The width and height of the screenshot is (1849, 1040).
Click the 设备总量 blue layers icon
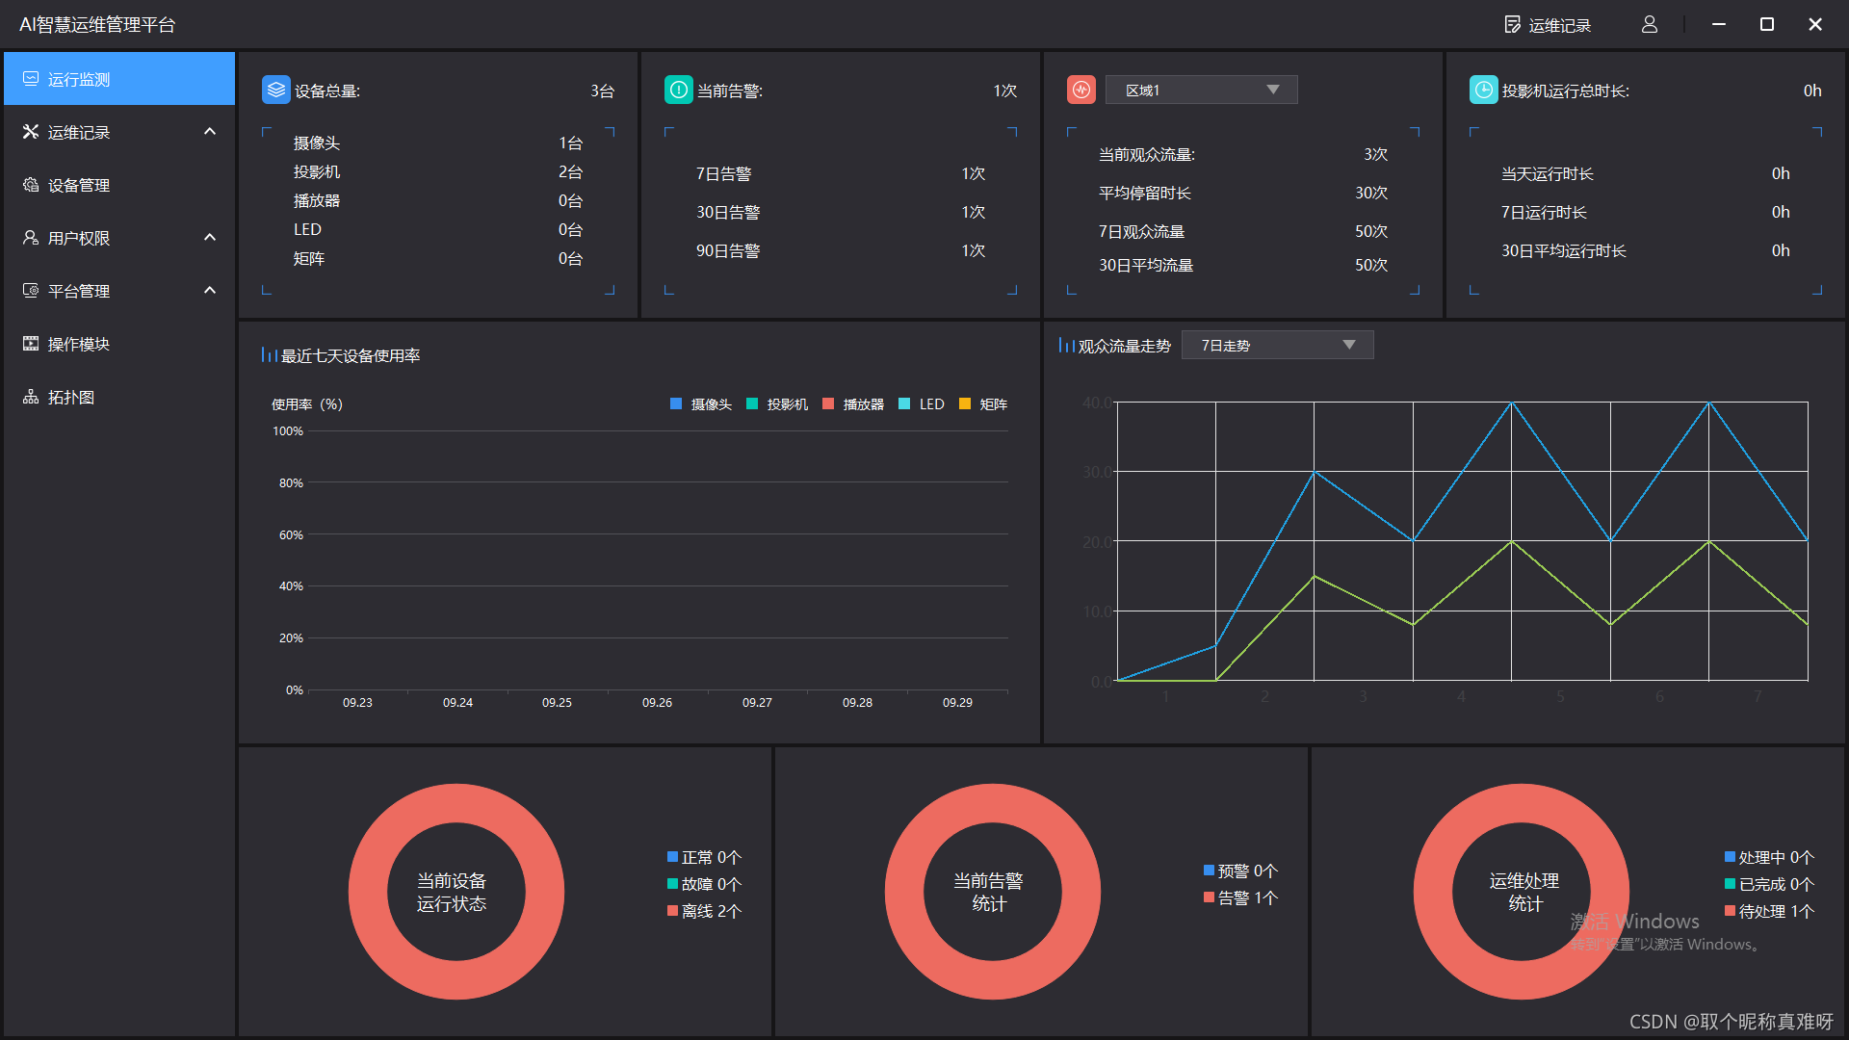click(275, 91)
